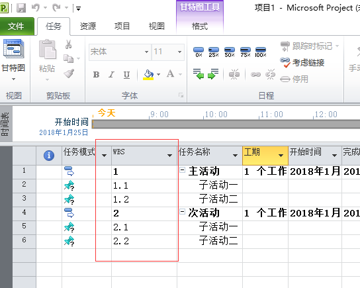The width and height of the screenshot is (360, 288).
Task: Click the 今天 marker on the timeline
Action: point(107,113)
